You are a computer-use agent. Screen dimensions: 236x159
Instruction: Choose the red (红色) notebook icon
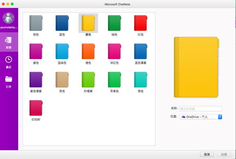pyautogui.click(x=140, y=23)
